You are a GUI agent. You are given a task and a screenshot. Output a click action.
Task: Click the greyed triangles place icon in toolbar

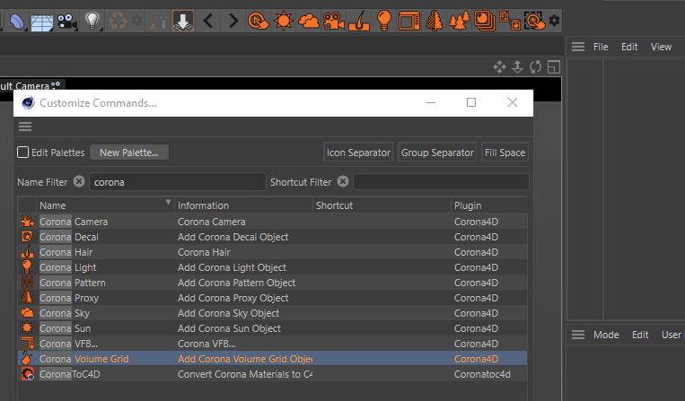click(158, 21)
